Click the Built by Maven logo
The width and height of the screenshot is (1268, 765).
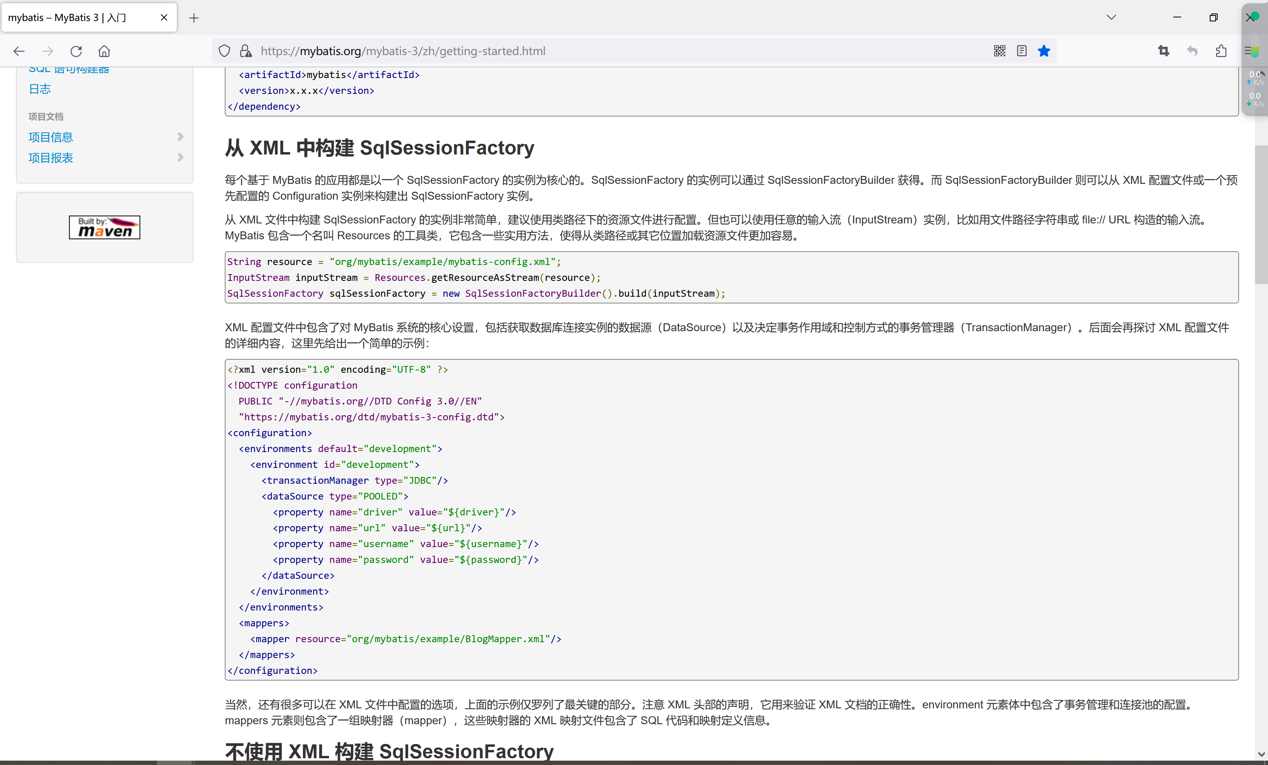[x=104, y=227]
